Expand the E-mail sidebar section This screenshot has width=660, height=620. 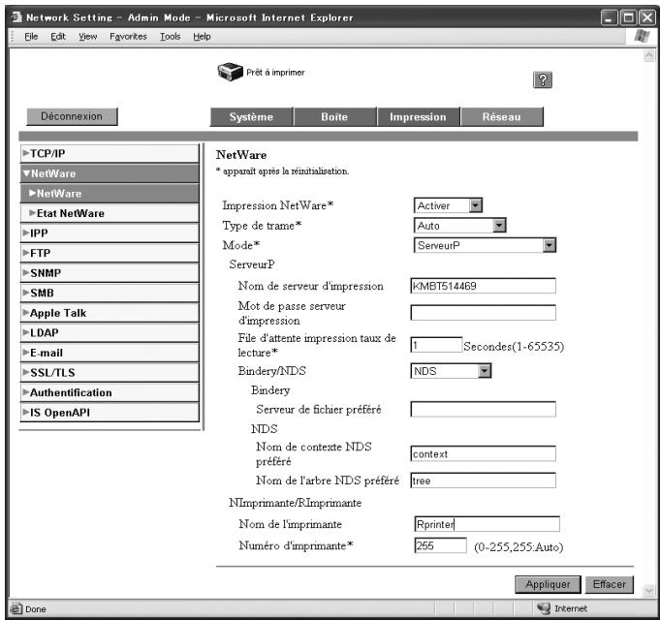coord(110,353)
